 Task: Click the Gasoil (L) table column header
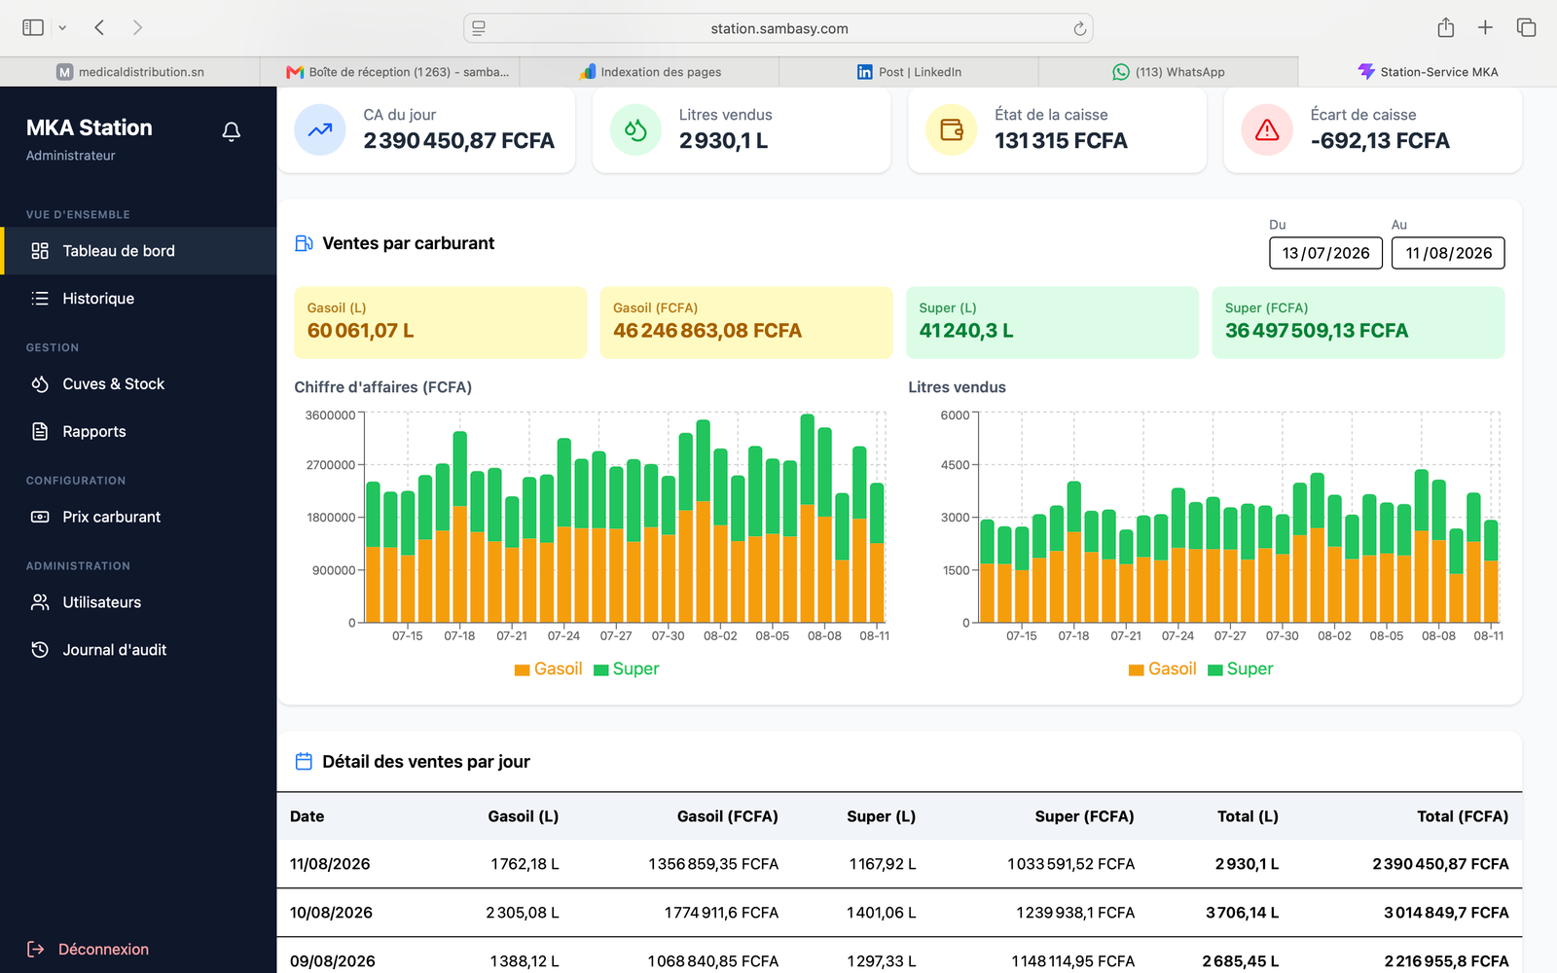click(524, 816)
